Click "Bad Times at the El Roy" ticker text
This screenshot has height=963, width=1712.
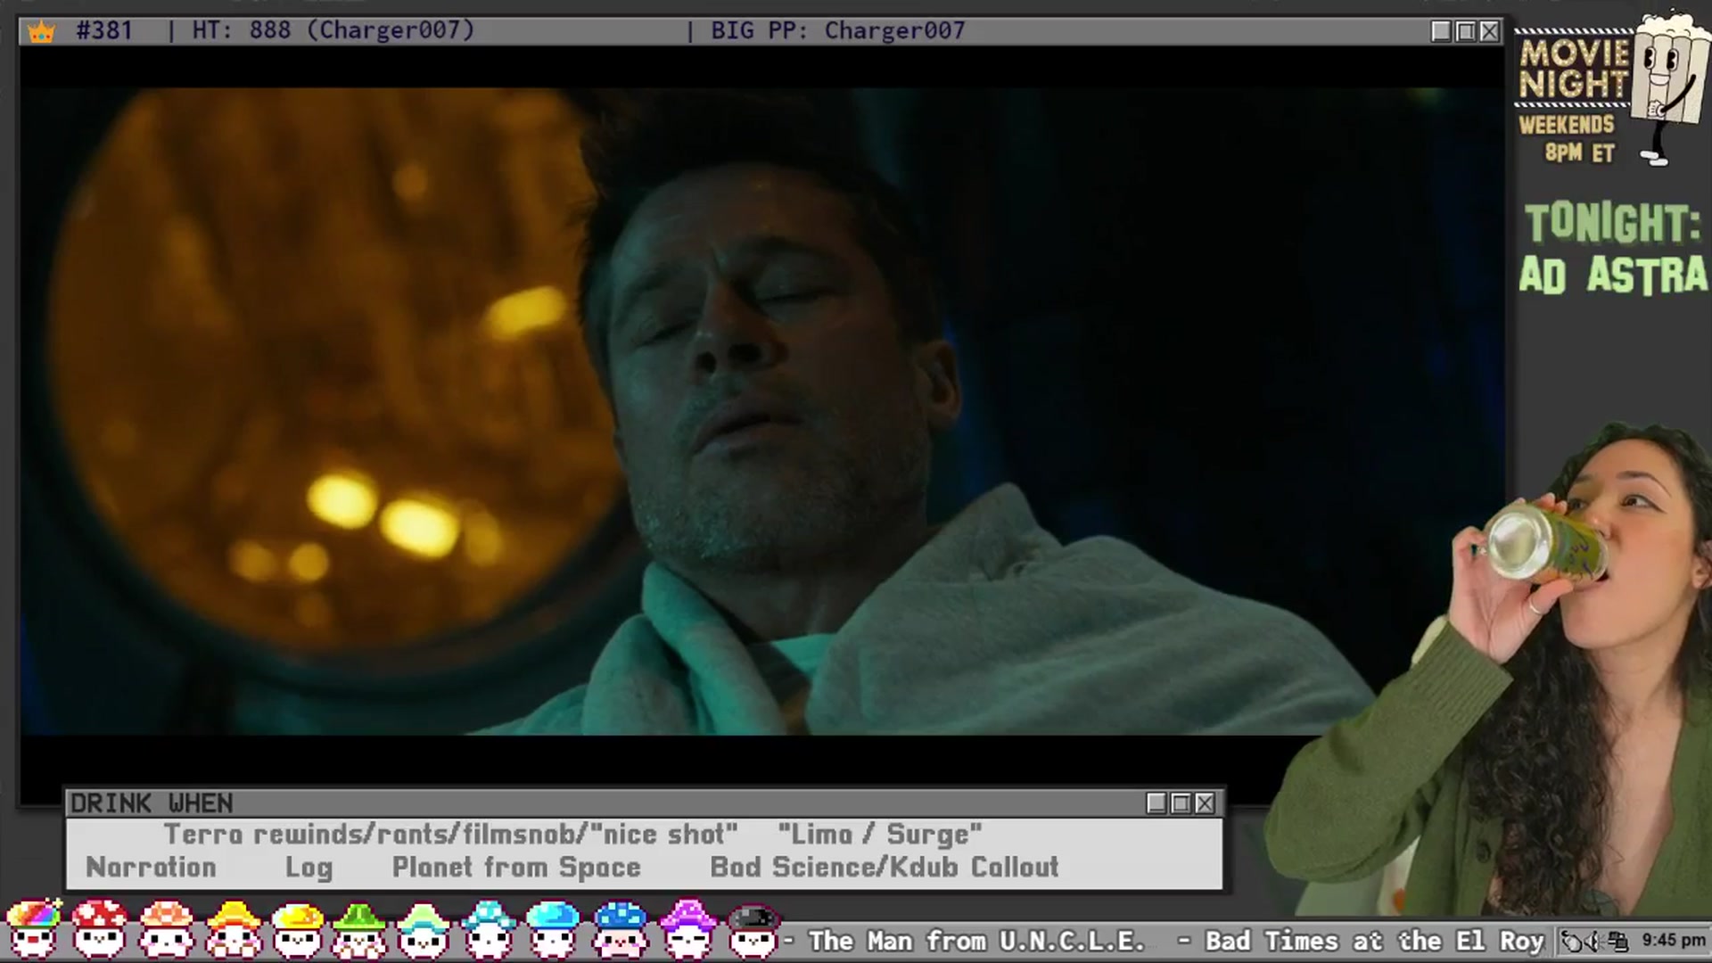click(x=1374, y=941)
